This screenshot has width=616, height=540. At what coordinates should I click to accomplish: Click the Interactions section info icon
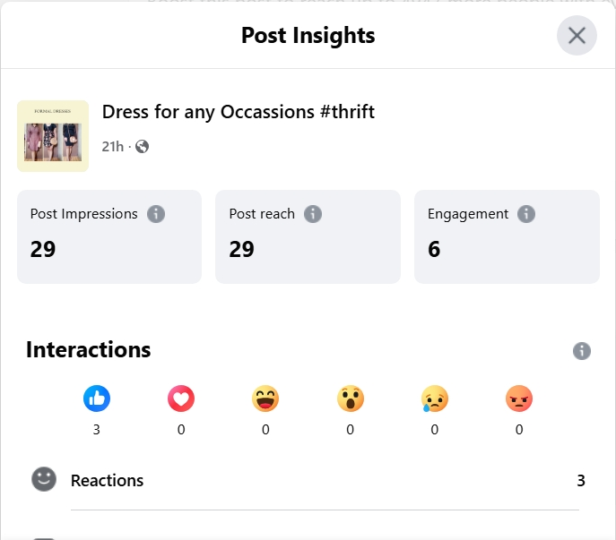[x=582, y=350]
